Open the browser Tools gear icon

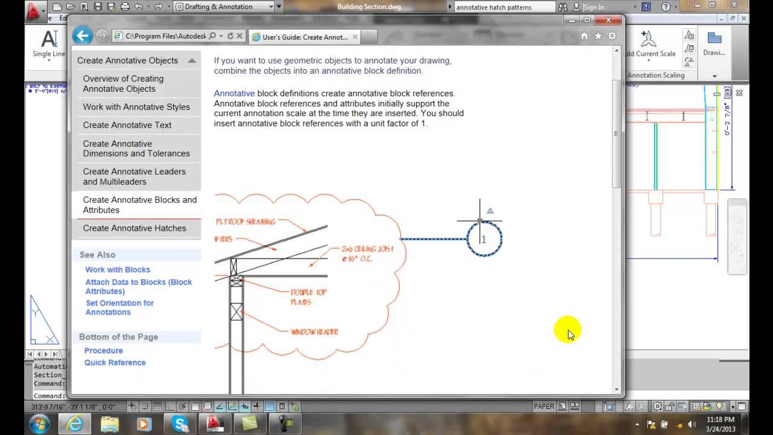[x=612, y=36]
